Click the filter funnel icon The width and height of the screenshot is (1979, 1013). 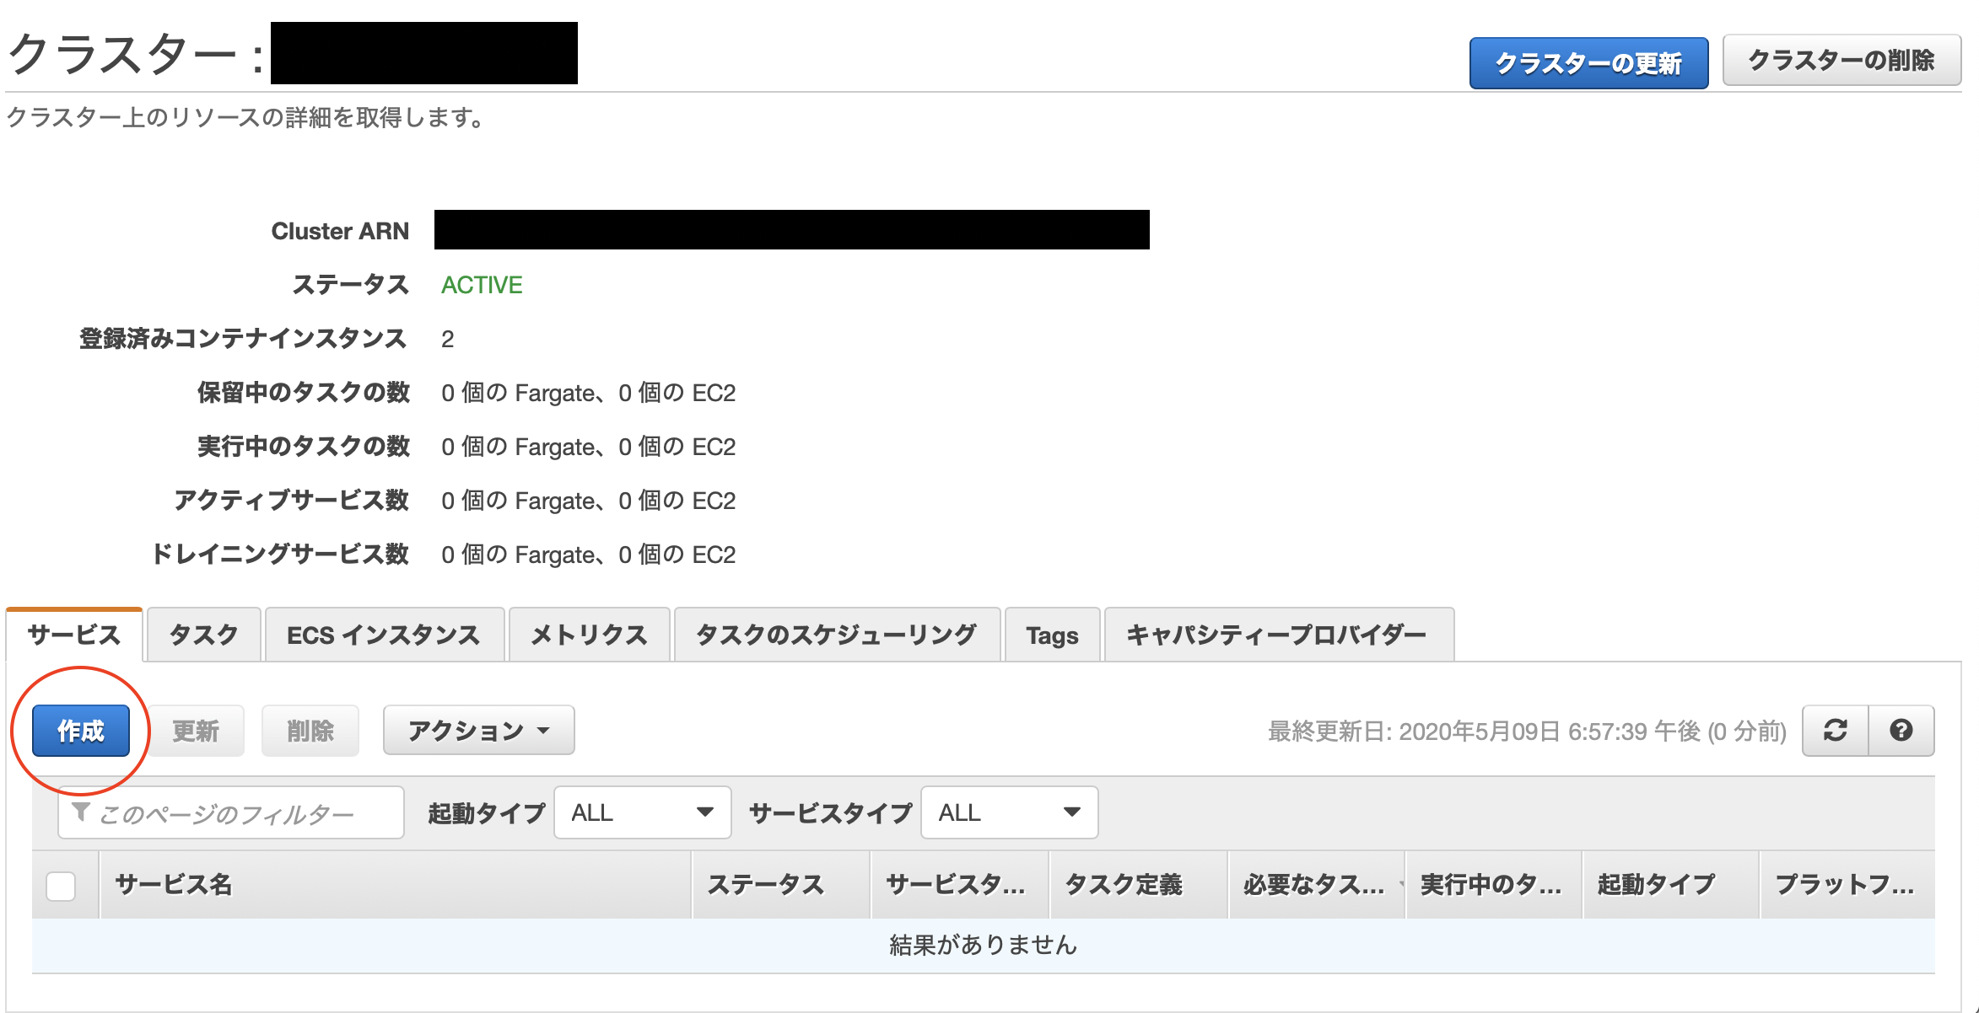pos(81,812)
